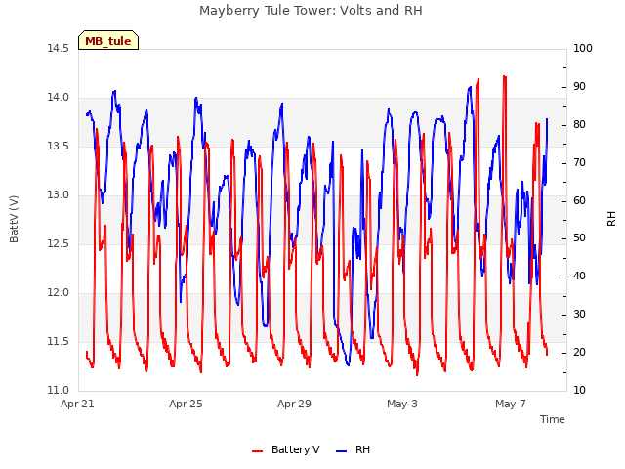Click the 80 RH tick label
This screenshot has height=469, width=625.
click(x=579, y=124)
